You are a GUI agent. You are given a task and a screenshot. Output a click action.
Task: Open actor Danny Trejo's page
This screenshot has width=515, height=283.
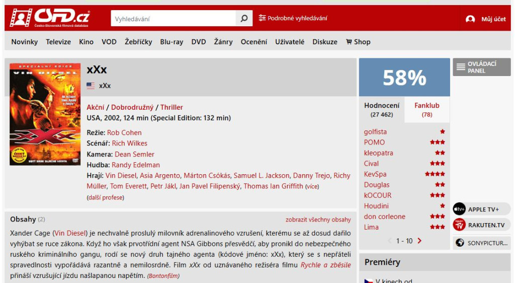point(311,175)
